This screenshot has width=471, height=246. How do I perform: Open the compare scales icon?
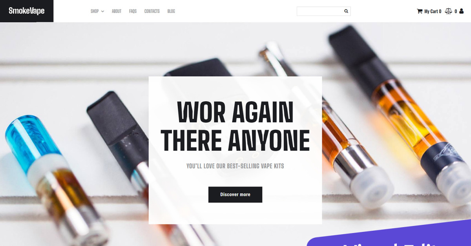pos(448,11)
